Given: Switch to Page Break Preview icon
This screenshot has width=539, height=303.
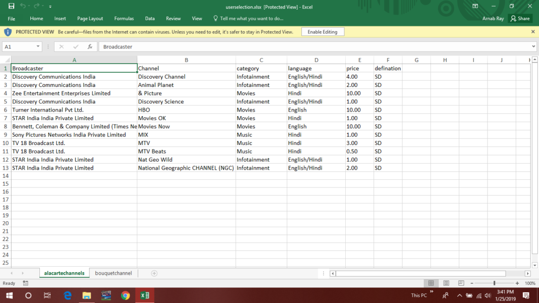Looking at the screenshot, I should 461,283.
